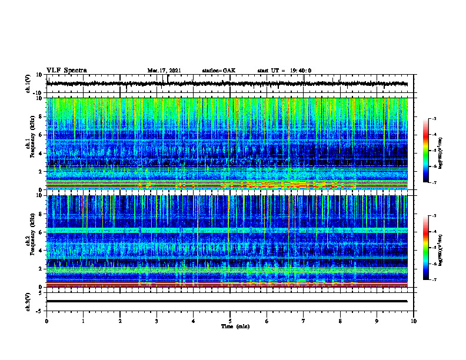Click the "start UT = 19:40:0" header text

(284, 71)
